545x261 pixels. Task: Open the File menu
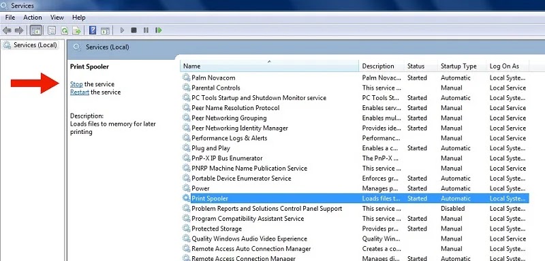(10, 17)
